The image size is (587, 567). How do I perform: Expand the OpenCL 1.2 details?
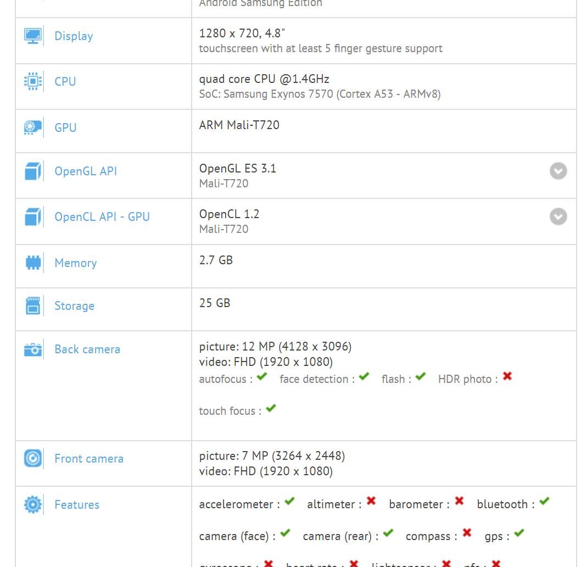[x=558, y=216]
